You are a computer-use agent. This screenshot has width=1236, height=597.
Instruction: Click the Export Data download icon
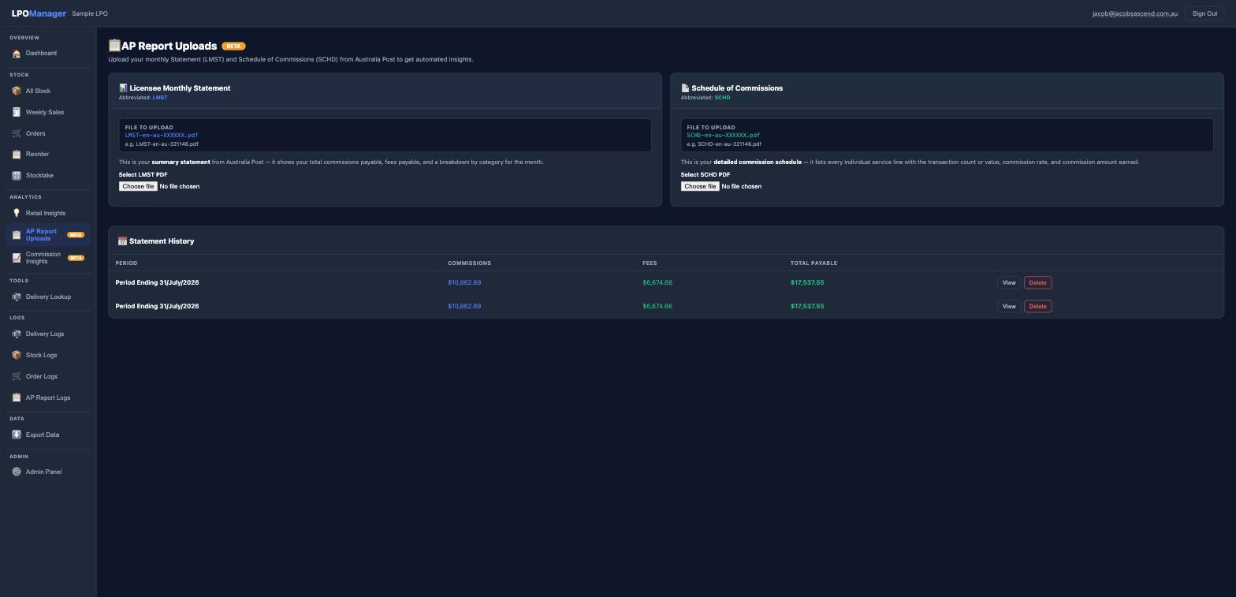[17, 435]
